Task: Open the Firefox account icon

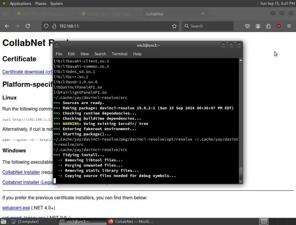Action: point(258,26)
